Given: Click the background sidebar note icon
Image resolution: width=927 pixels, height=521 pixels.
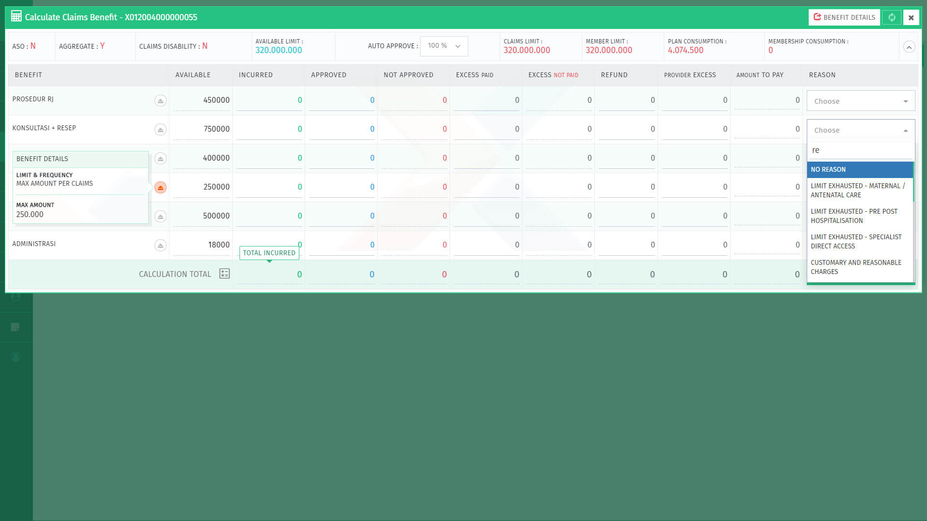Looking at the screenshot, I should 15,327.
